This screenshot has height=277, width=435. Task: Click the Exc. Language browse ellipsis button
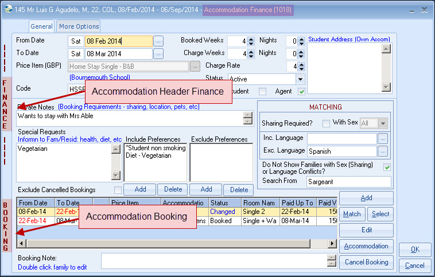coord(383,151)
